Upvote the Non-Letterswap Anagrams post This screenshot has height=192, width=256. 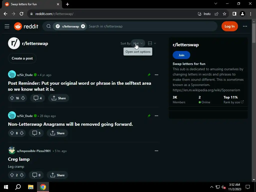[x=12, y=133]
